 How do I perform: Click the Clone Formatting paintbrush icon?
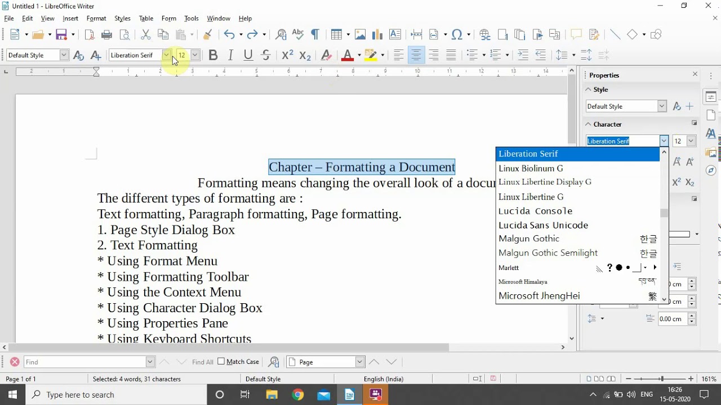pos(207,35)
